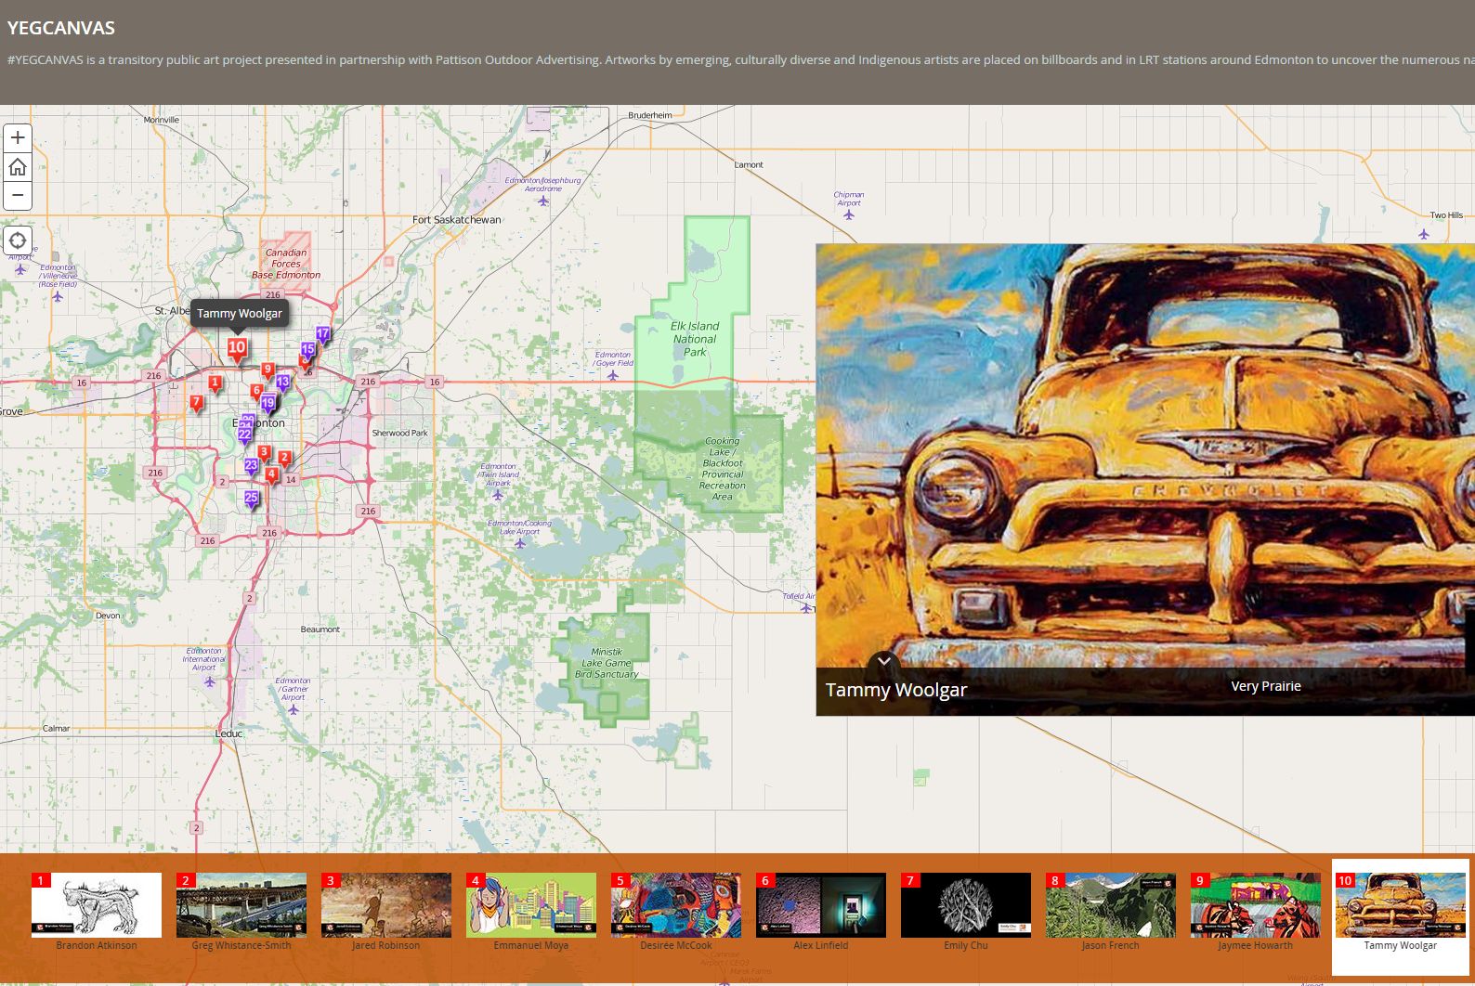Click the locate my position button

[x=18, y=240]
